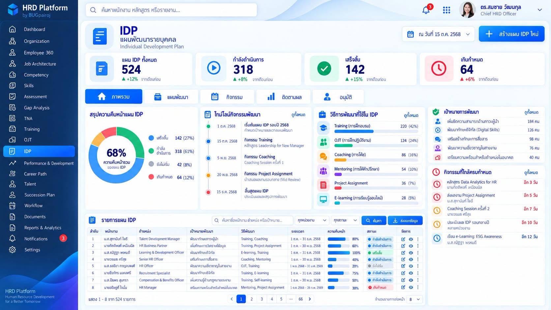Open the apps grid launcher icon
The width and height of the screenshot is (551, 310).
click(x=447, y=10)
